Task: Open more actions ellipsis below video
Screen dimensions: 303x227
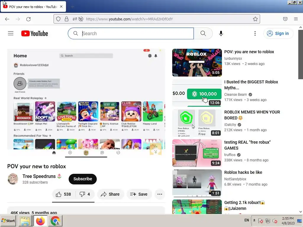Action: tap(160, 194)
